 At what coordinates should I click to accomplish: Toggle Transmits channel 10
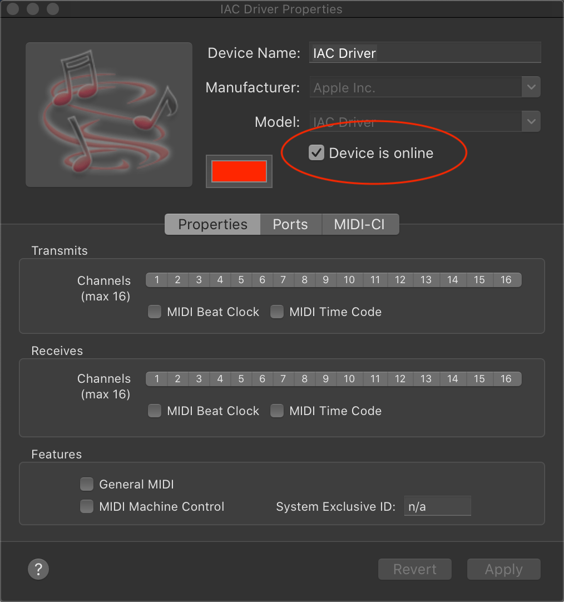click(349, 280)
